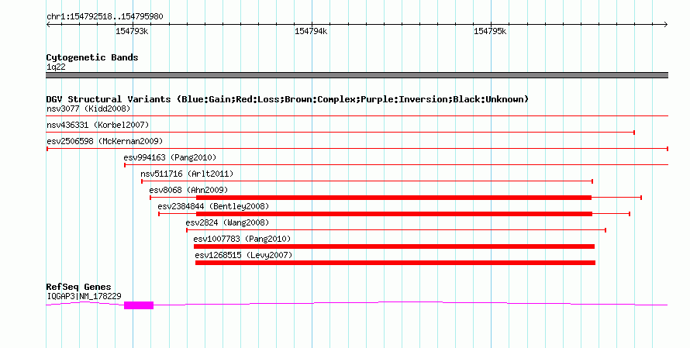
Task: Click the red line under esv2824
Action: tap(396, 230)
